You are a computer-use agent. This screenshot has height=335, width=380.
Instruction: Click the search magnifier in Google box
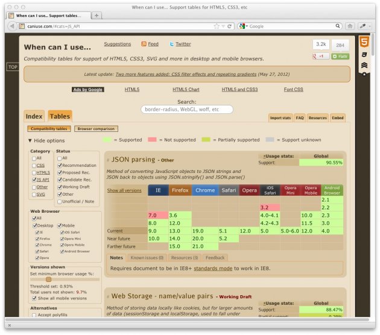coord(337,26)
